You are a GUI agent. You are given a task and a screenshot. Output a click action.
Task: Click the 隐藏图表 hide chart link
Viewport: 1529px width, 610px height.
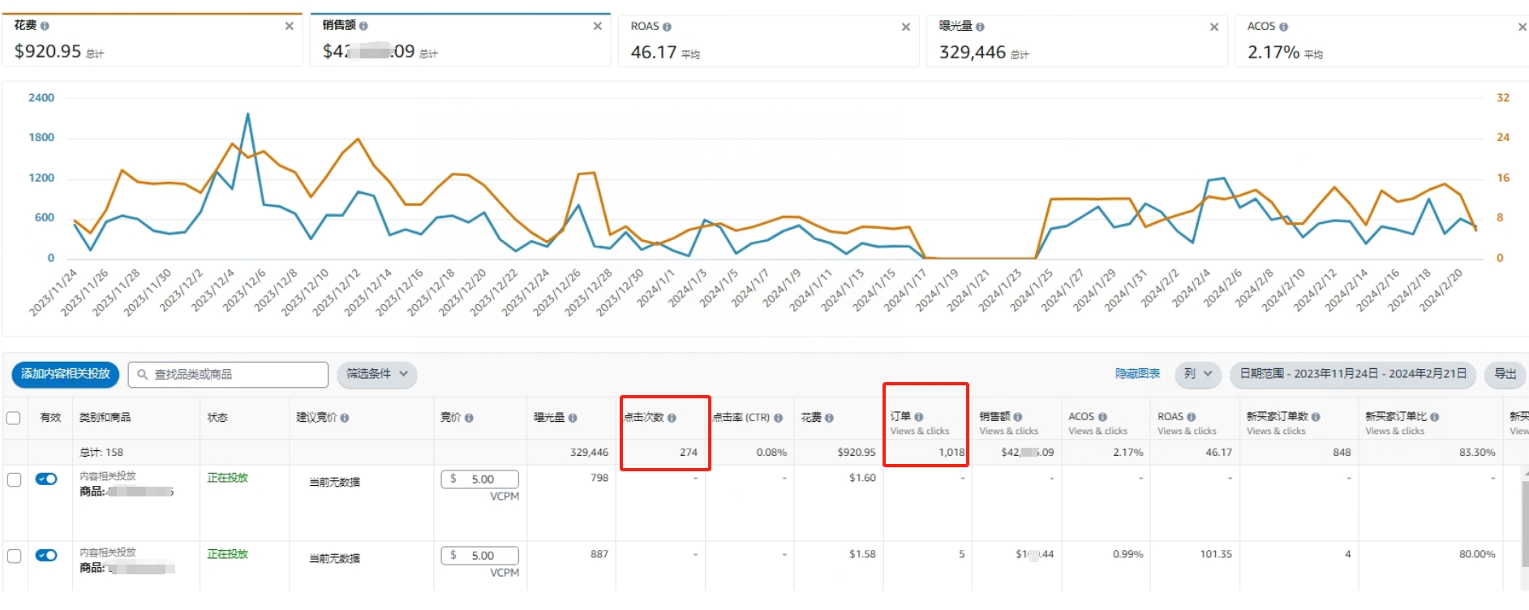[x=1137, y=374]
